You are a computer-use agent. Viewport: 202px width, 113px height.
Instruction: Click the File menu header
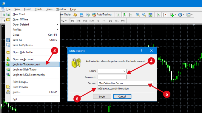coord(8,9)
